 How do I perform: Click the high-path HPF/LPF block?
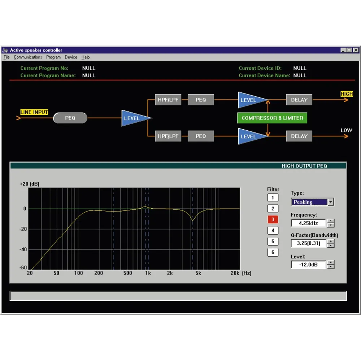tap(168, 100)
